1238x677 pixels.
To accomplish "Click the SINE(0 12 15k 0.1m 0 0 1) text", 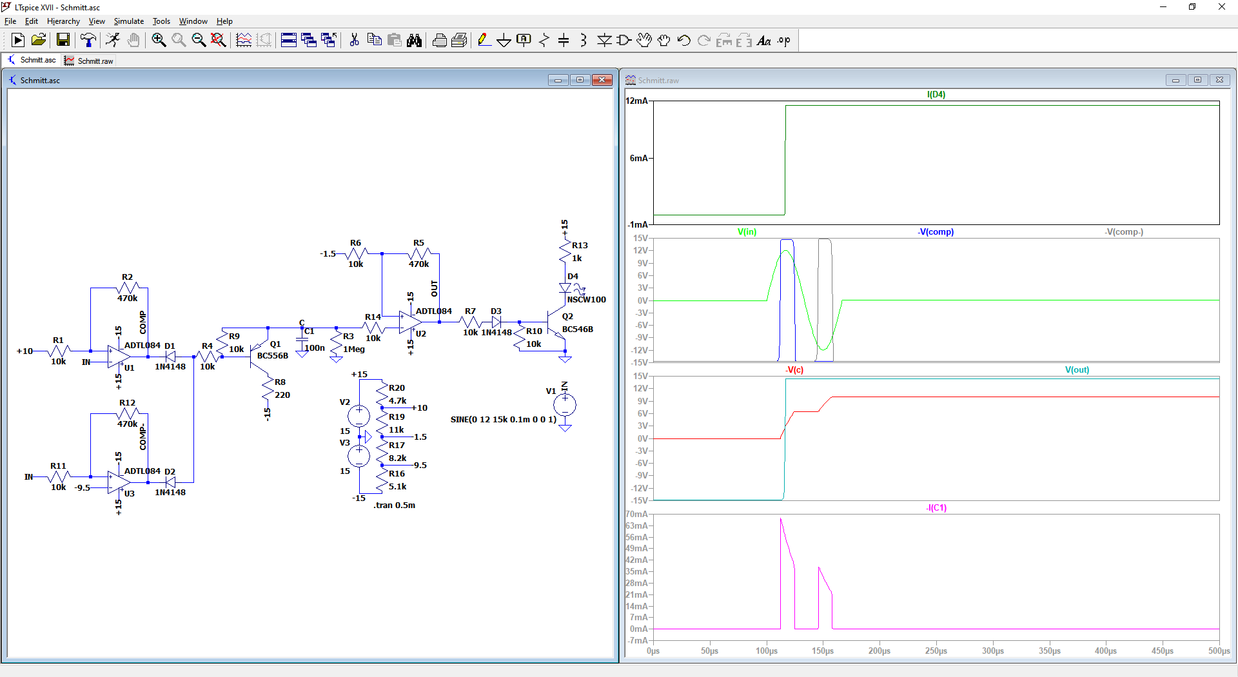I will tap(503, 420).
